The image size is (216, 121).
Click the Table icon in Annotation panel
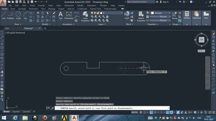[76, 21]
